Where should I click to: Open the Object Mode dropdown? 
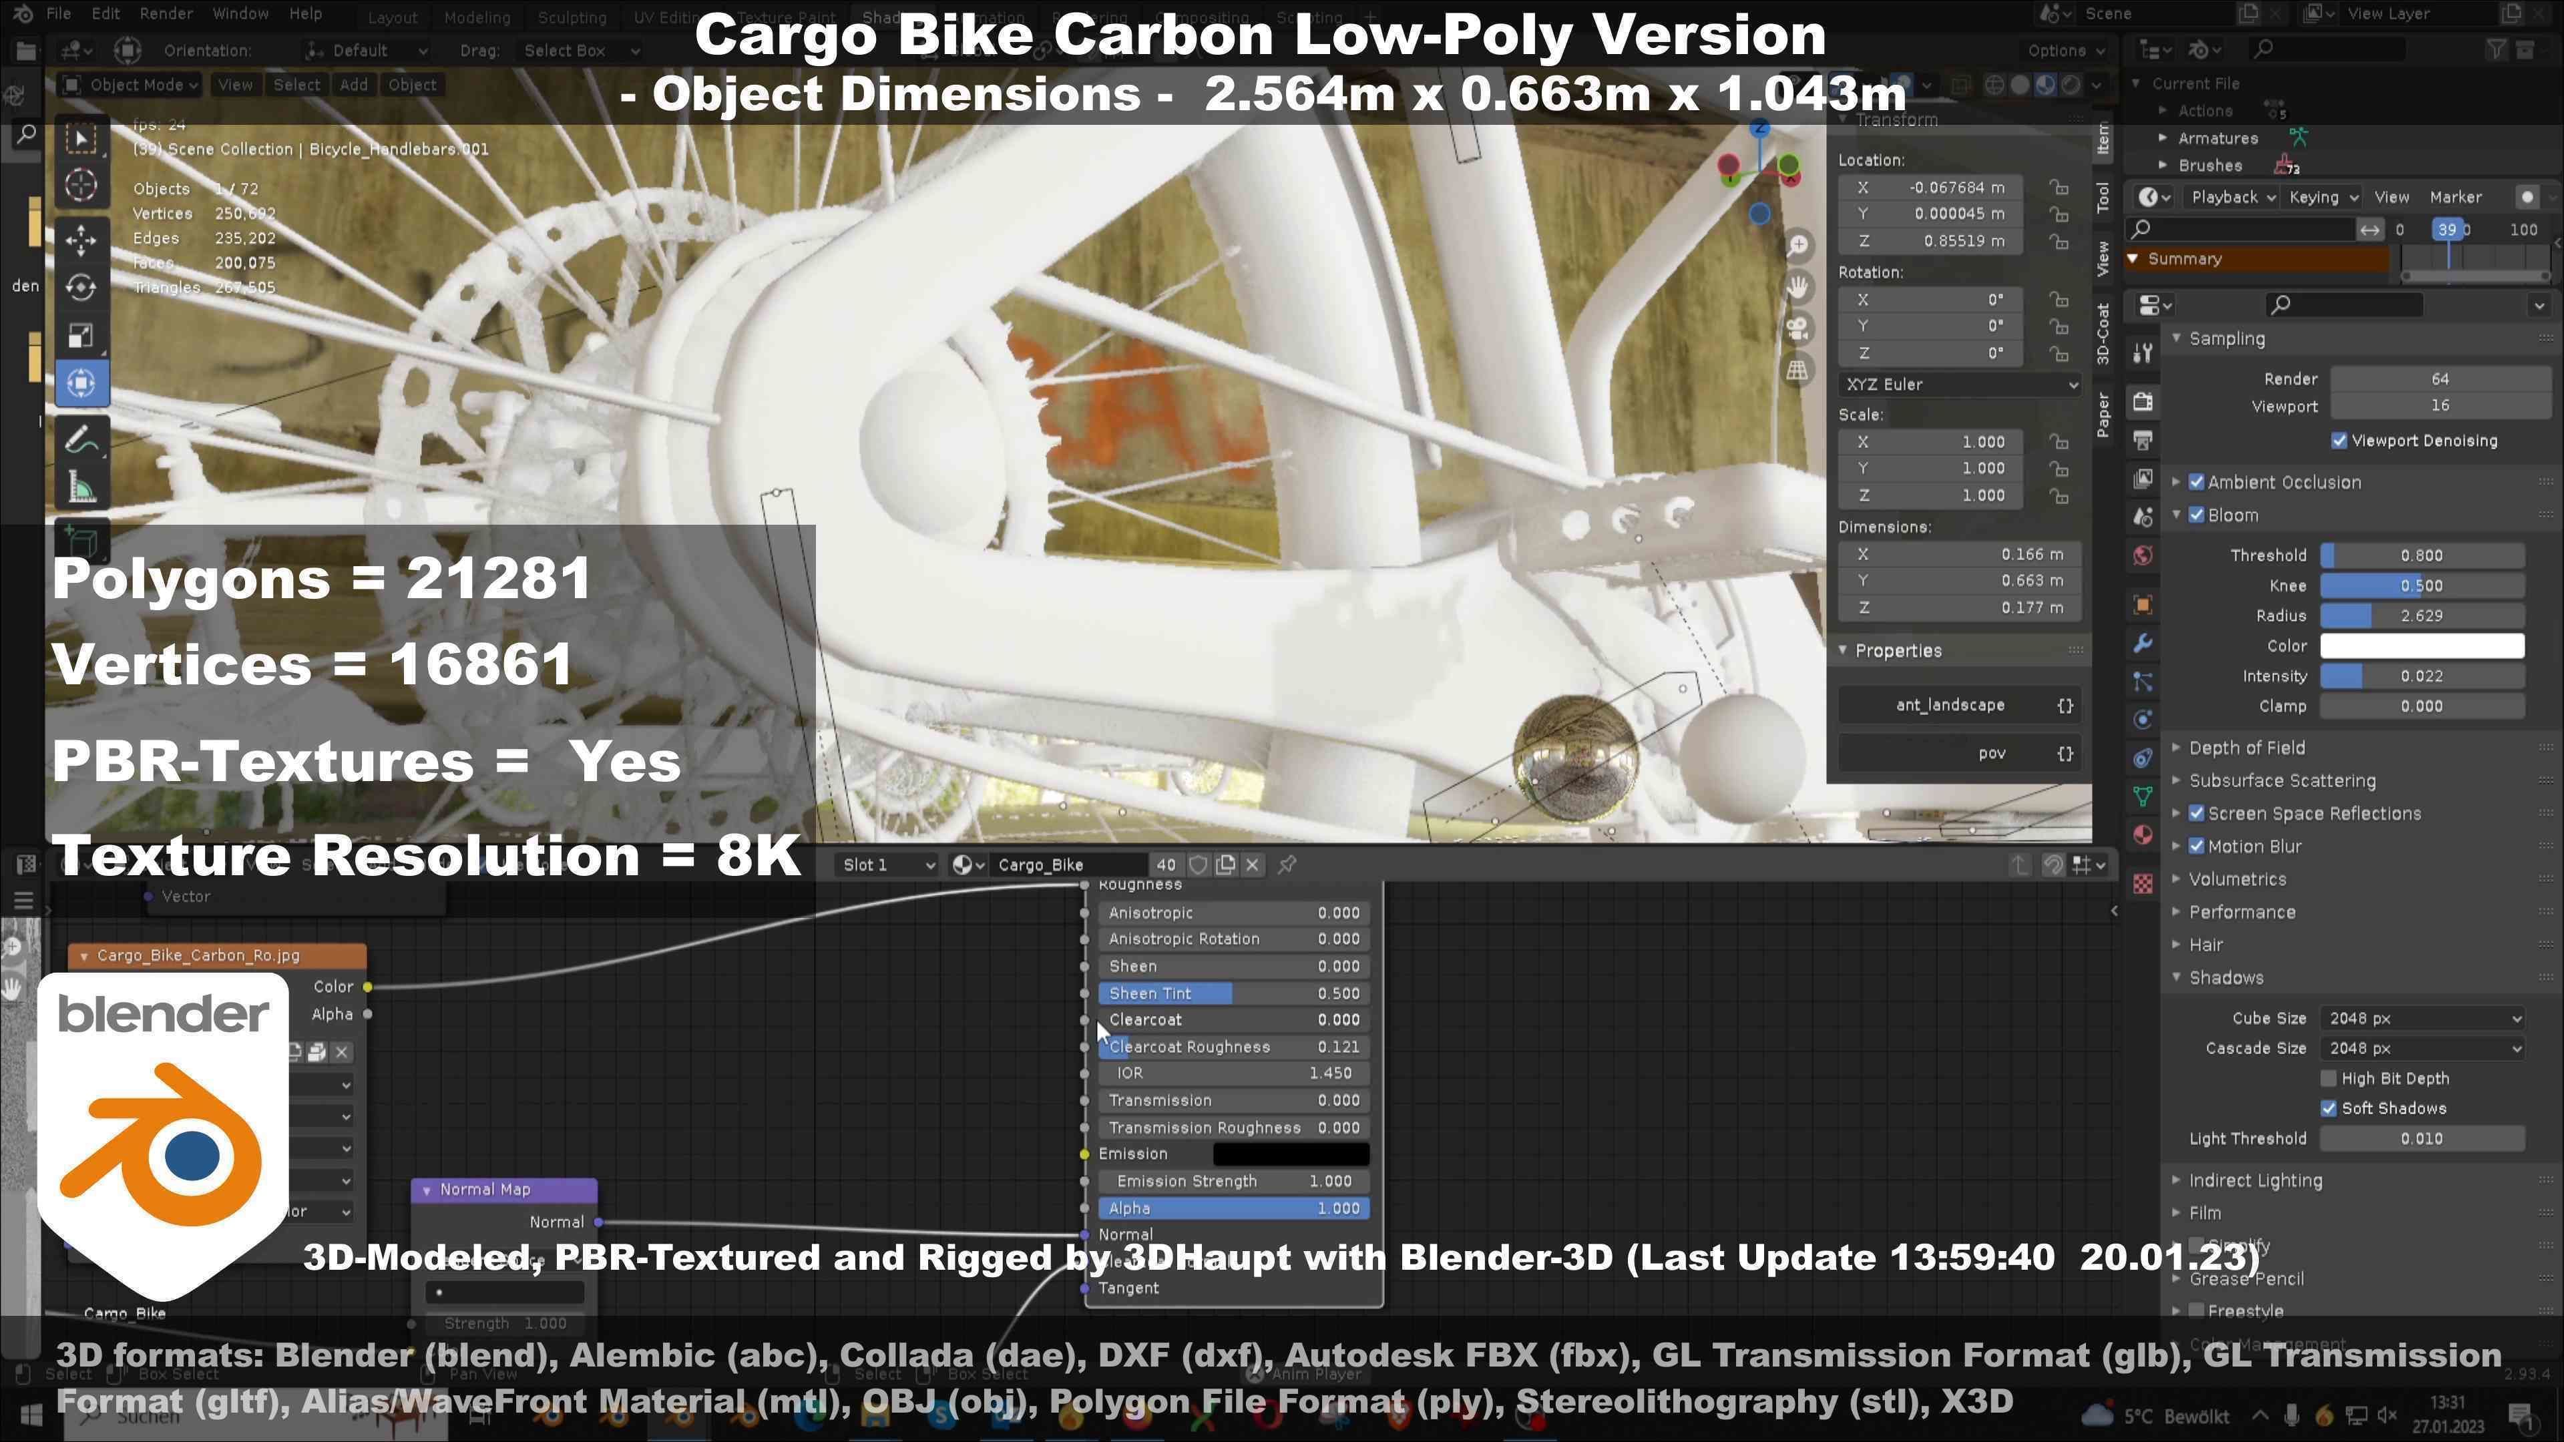pos(130,85)
